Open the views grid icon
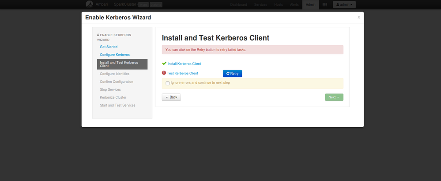 click(x=325, y=4)
